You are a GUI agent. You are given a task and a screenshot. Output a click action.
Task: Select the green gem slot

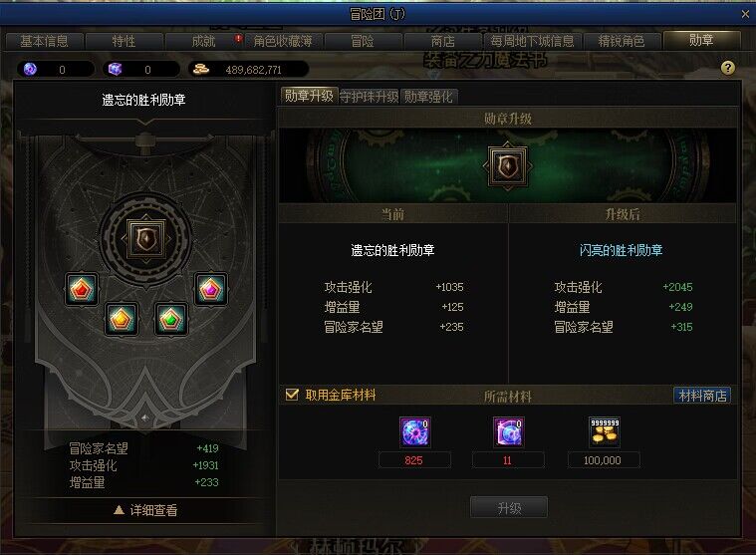[x=170, y=319]
